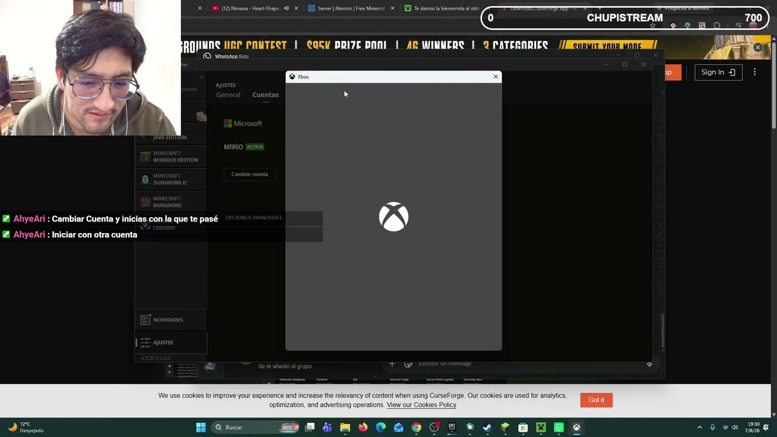The height and width of the screenshot is (437, 777).
Task: Close the CurseForge contest banner
Action: tap(758, 47)
